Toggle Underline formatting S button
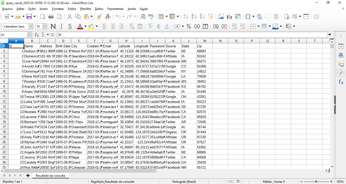 (x=70, y=26)
